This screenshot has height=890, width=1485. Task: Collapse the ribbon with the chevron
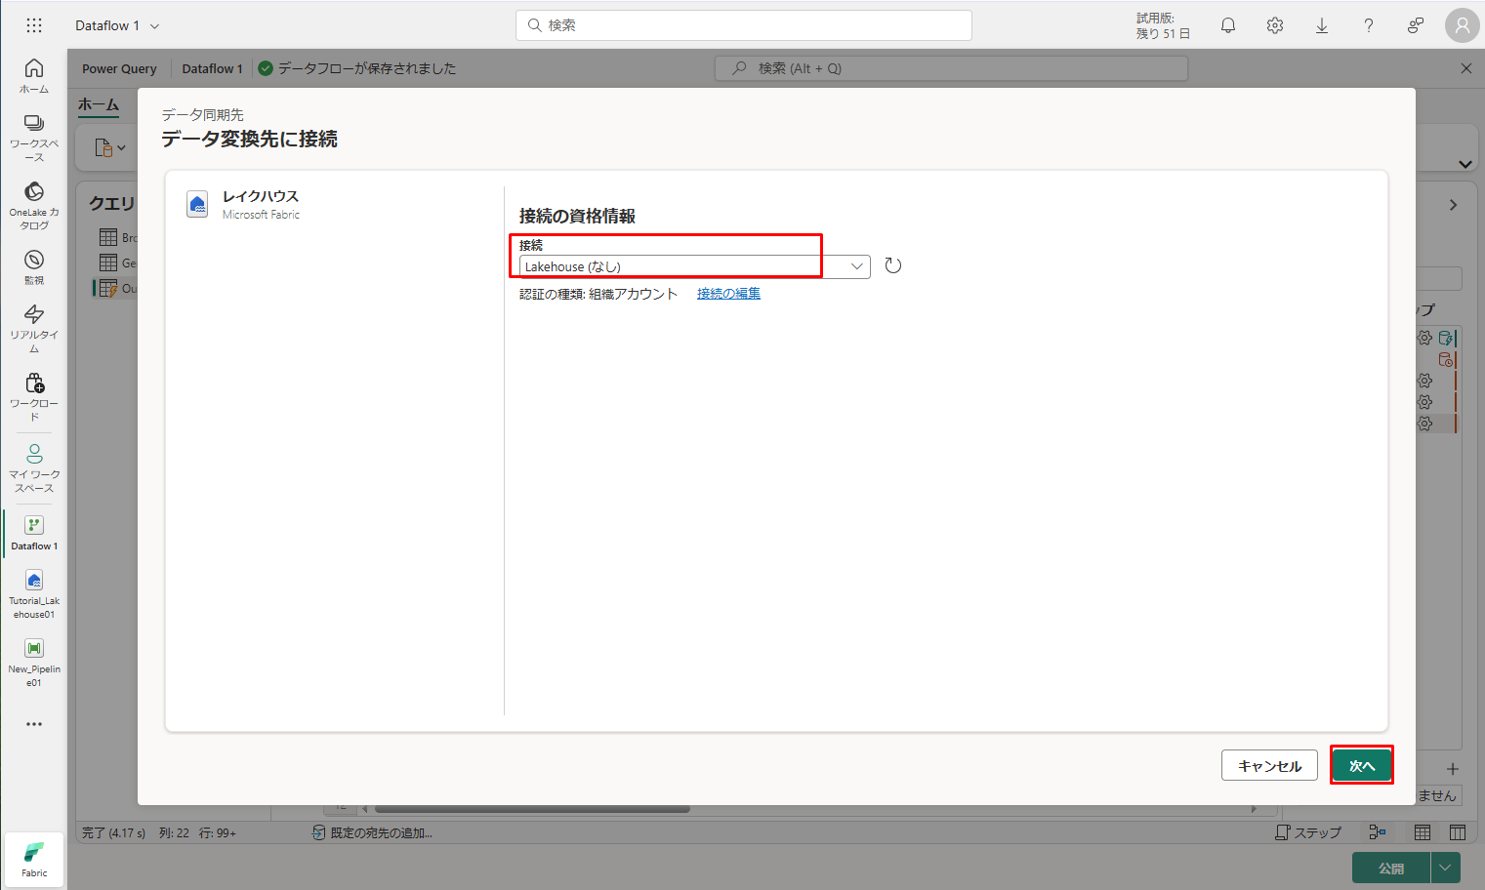coord(1465,164)
